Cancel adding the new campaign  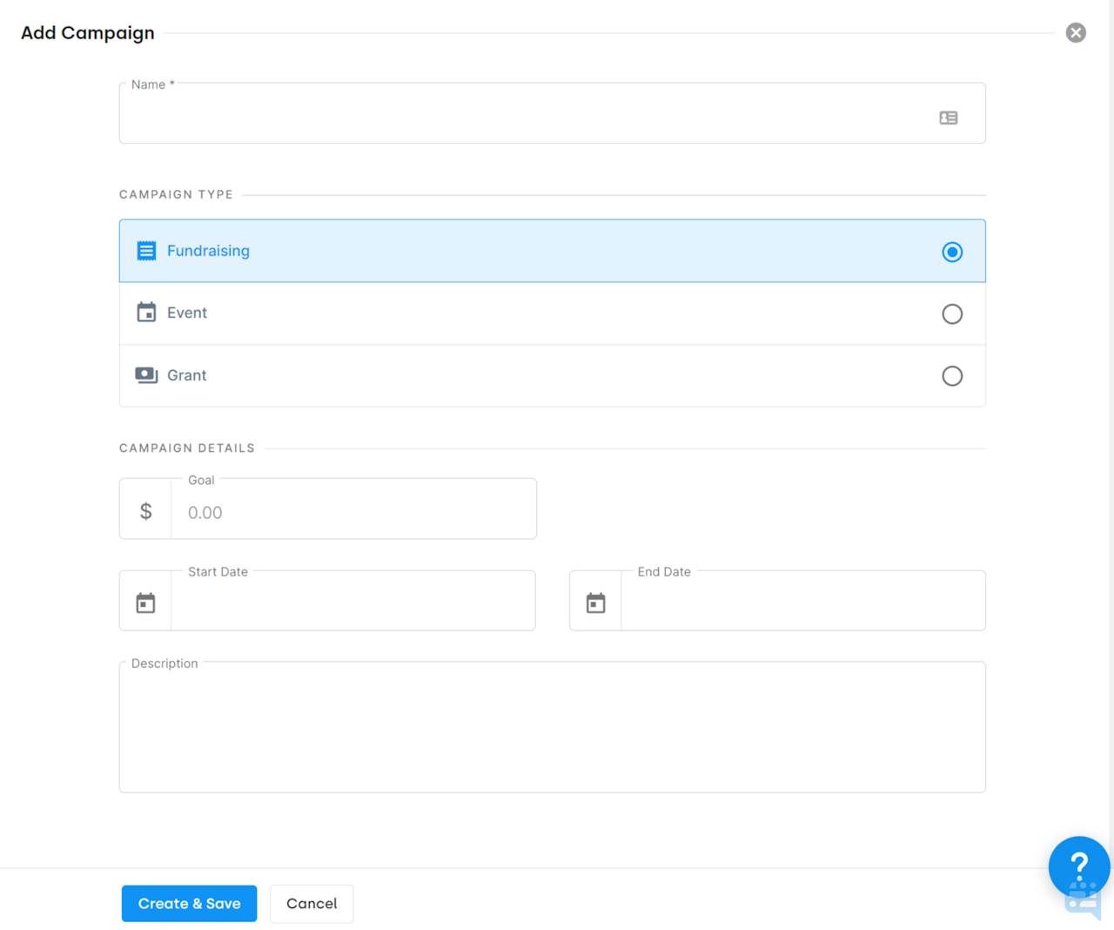point(311,903)
